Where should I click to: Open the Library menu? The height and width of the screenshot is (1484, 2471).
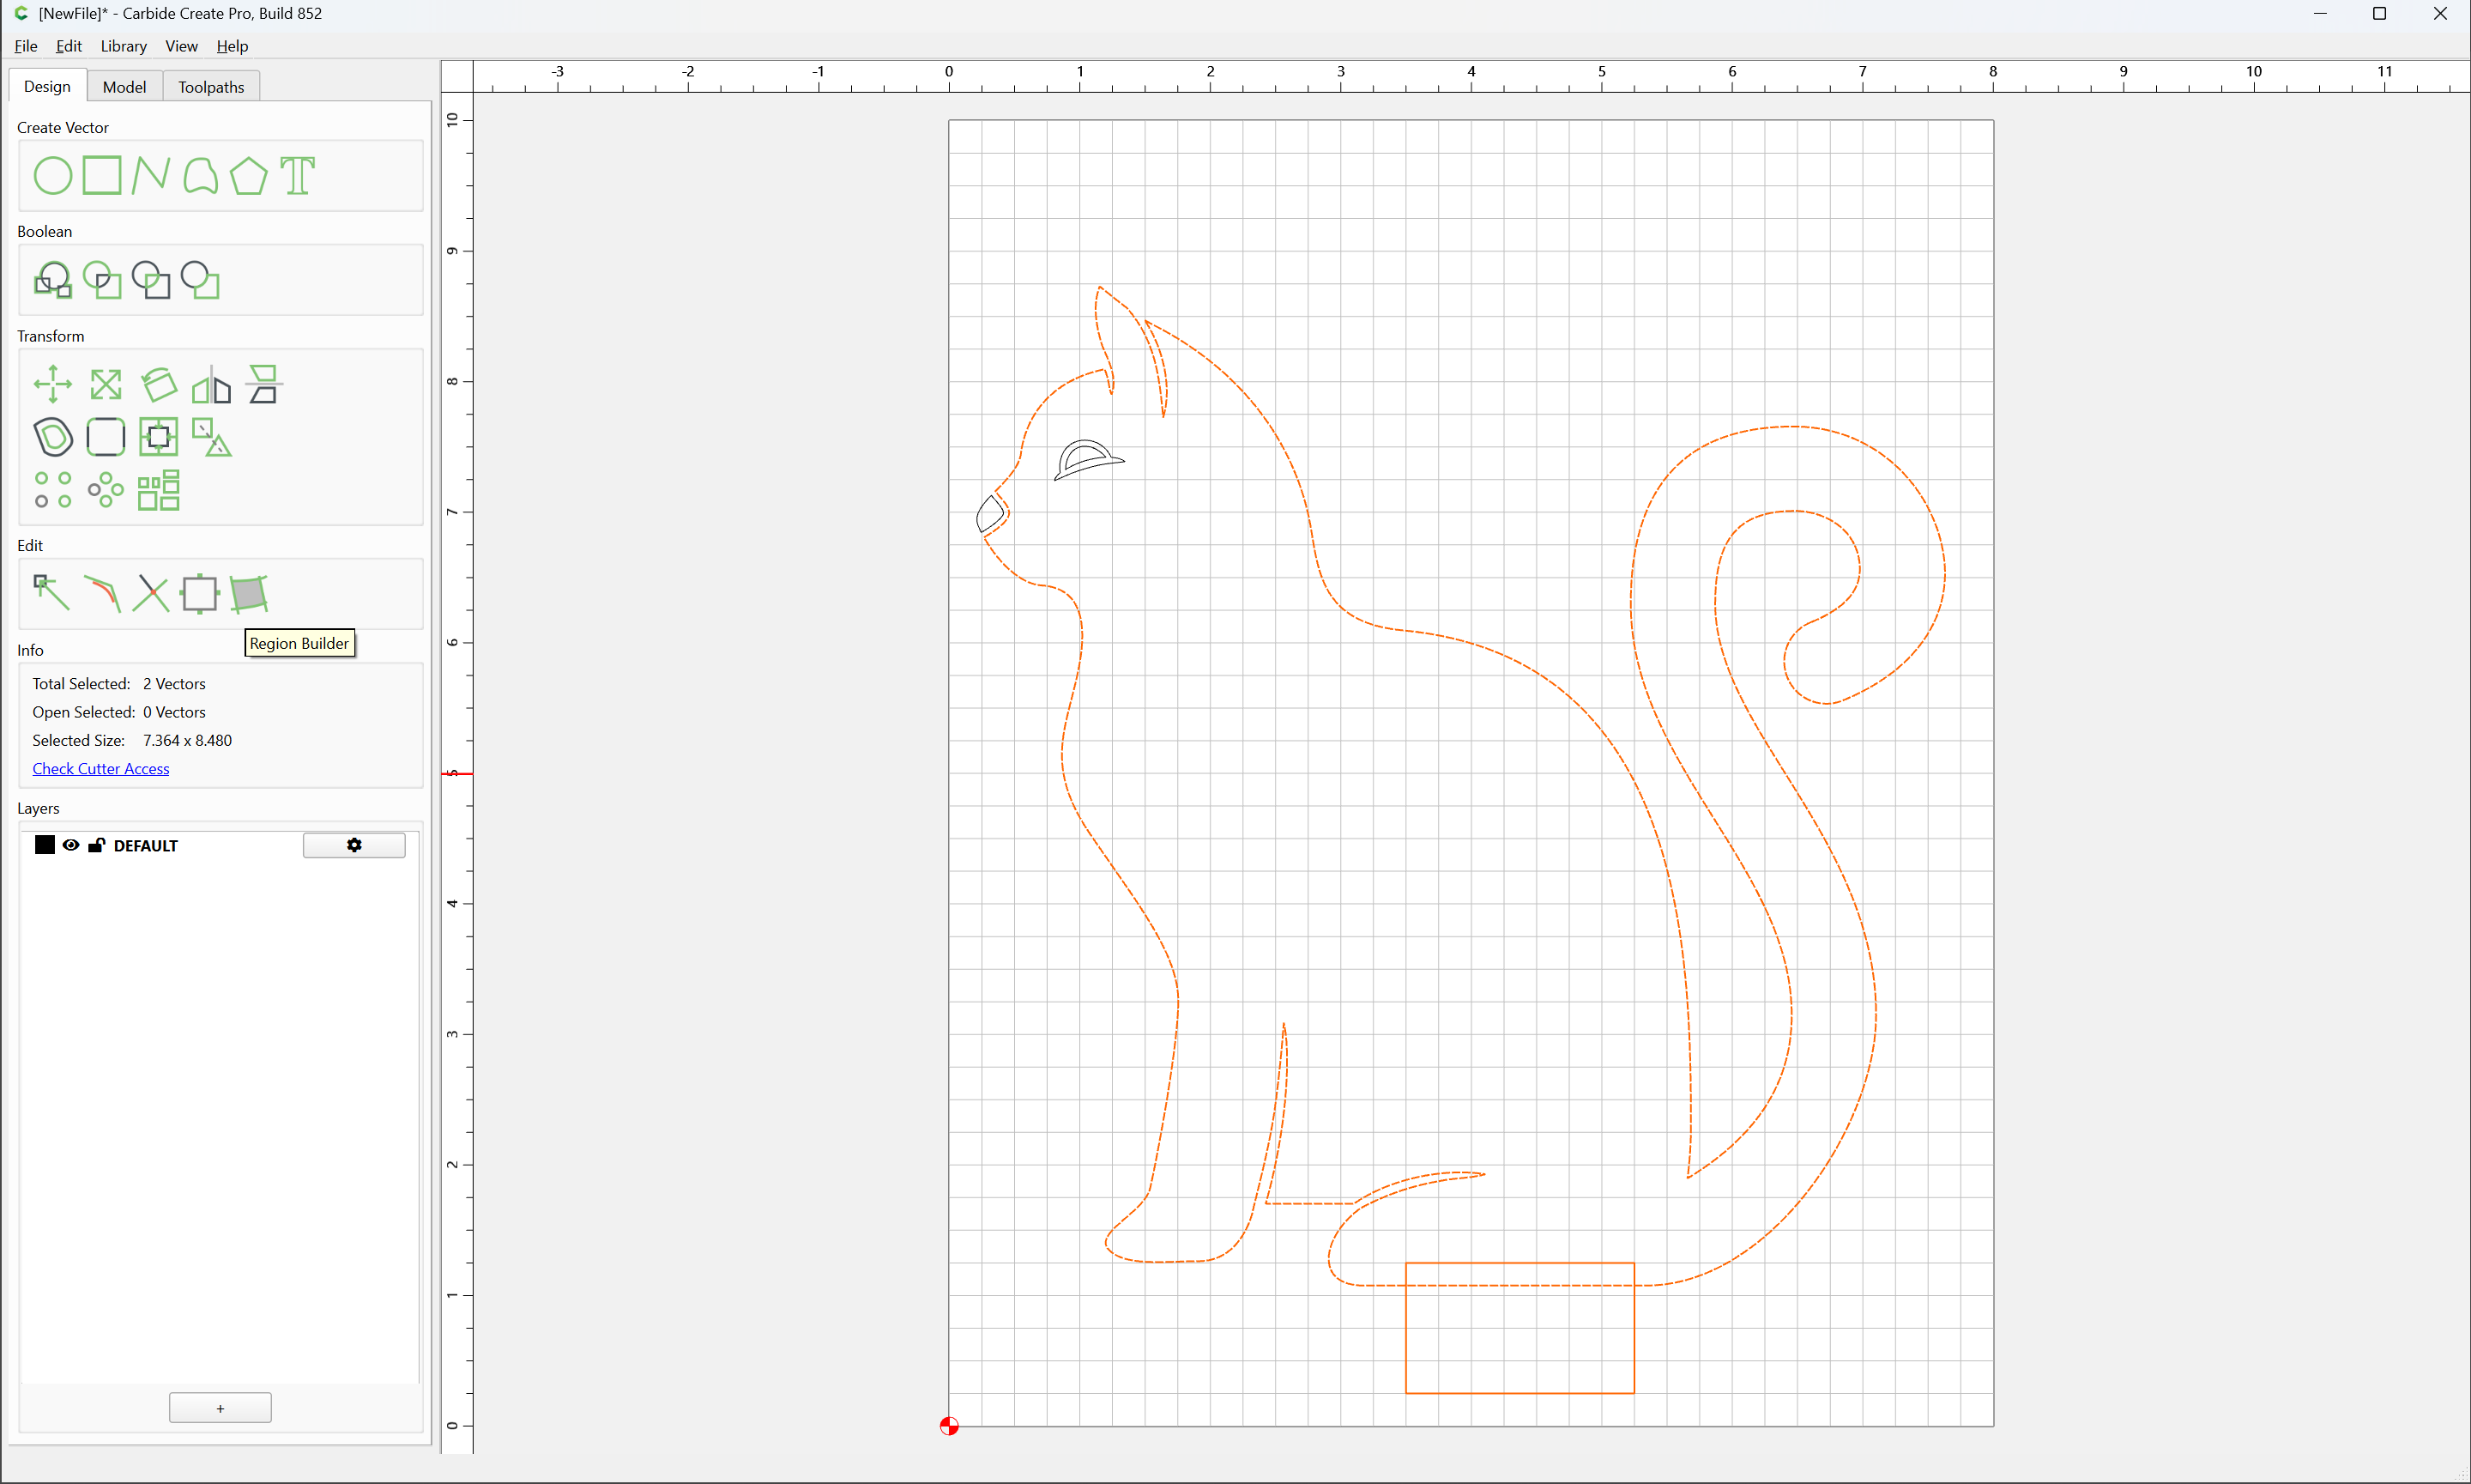point(124,46)
